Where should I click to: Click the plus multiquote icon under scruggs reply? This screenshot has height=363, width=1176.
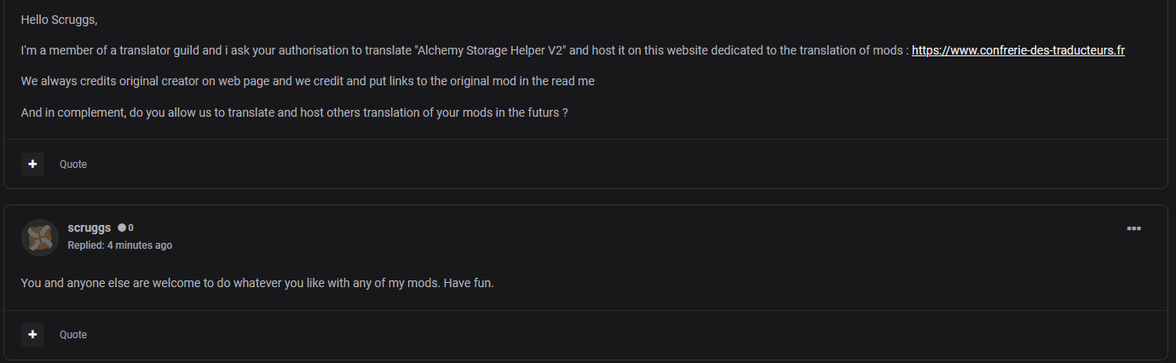[x=32, y=335]
